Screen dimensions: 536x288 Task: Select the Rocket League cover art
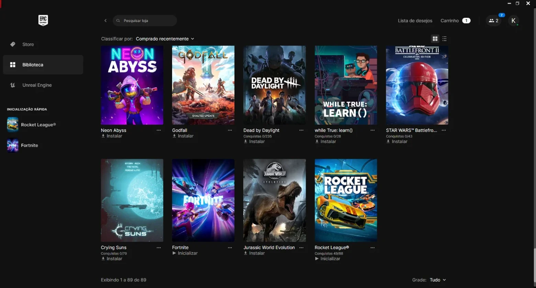346,200
